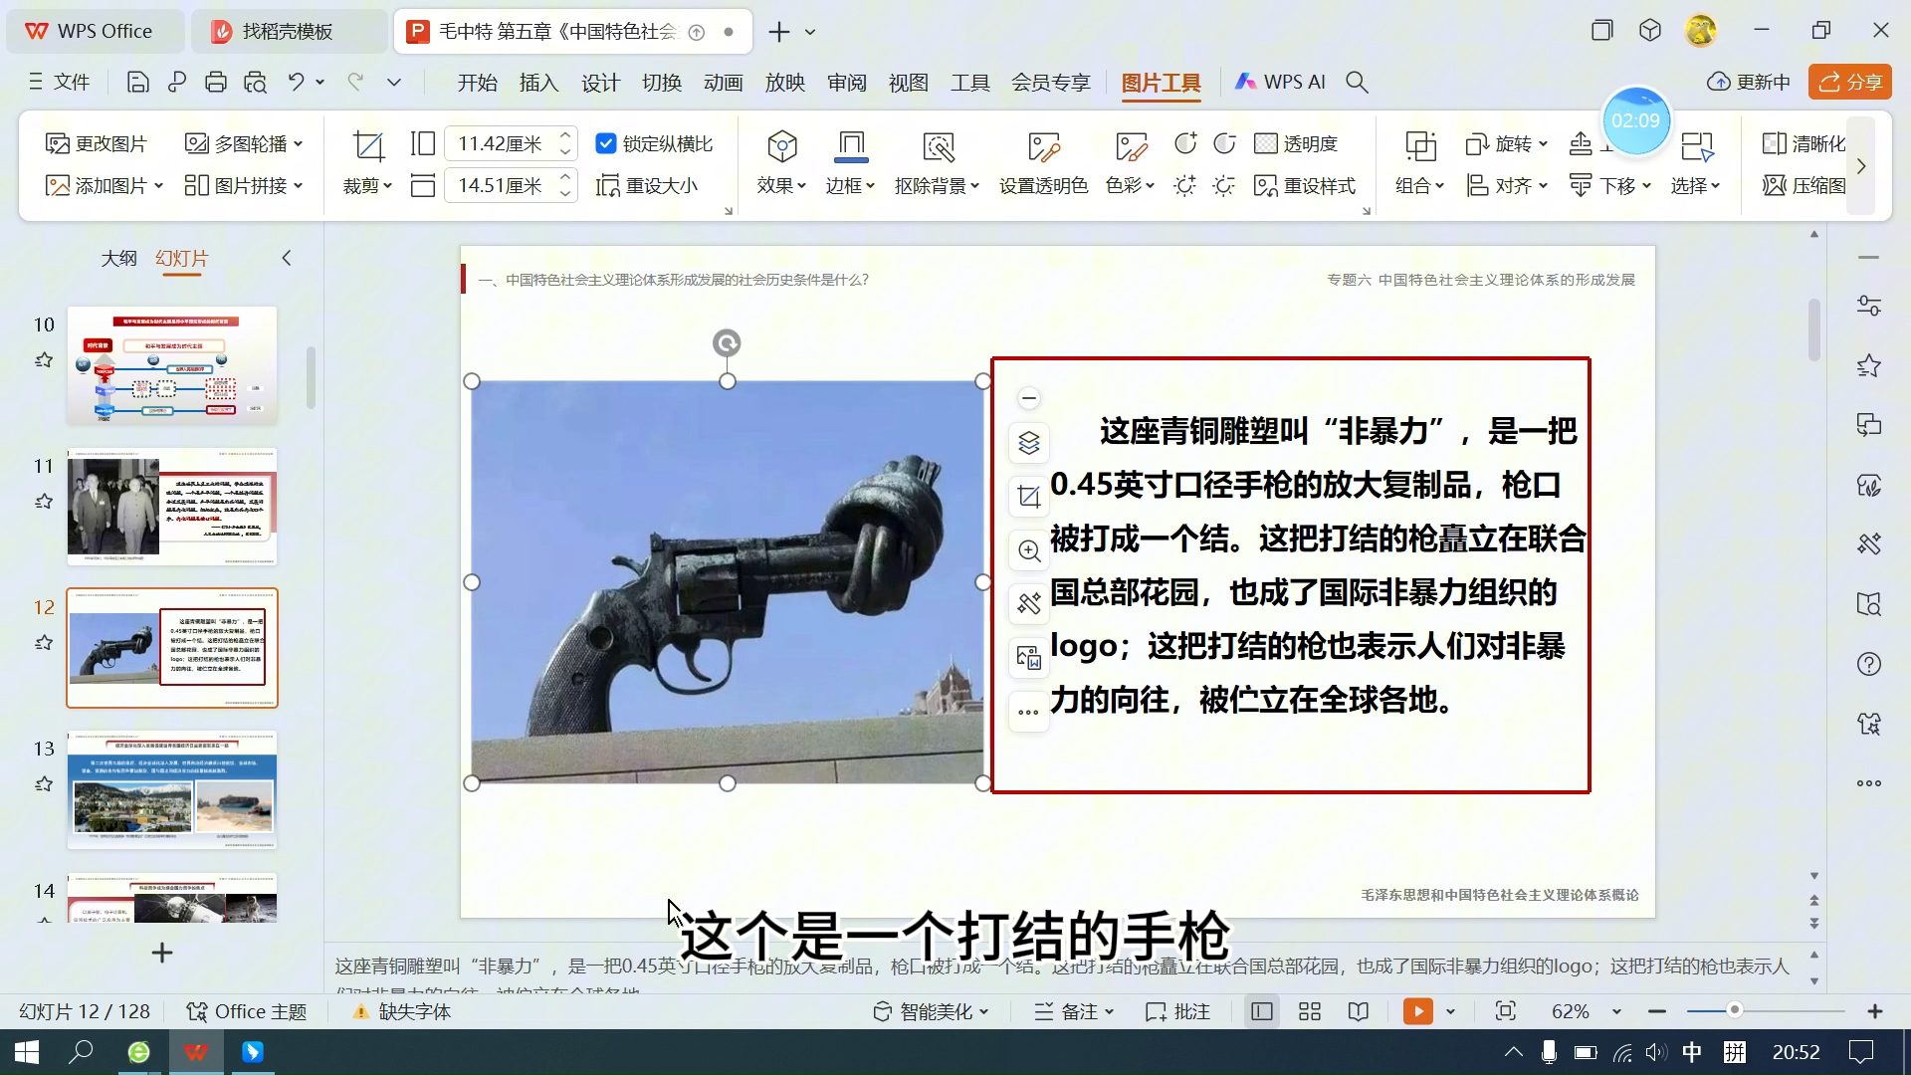Open the search magnifier in ribbon
This screenshot has height=1075, width=1911.
(x=1358, y=83)
